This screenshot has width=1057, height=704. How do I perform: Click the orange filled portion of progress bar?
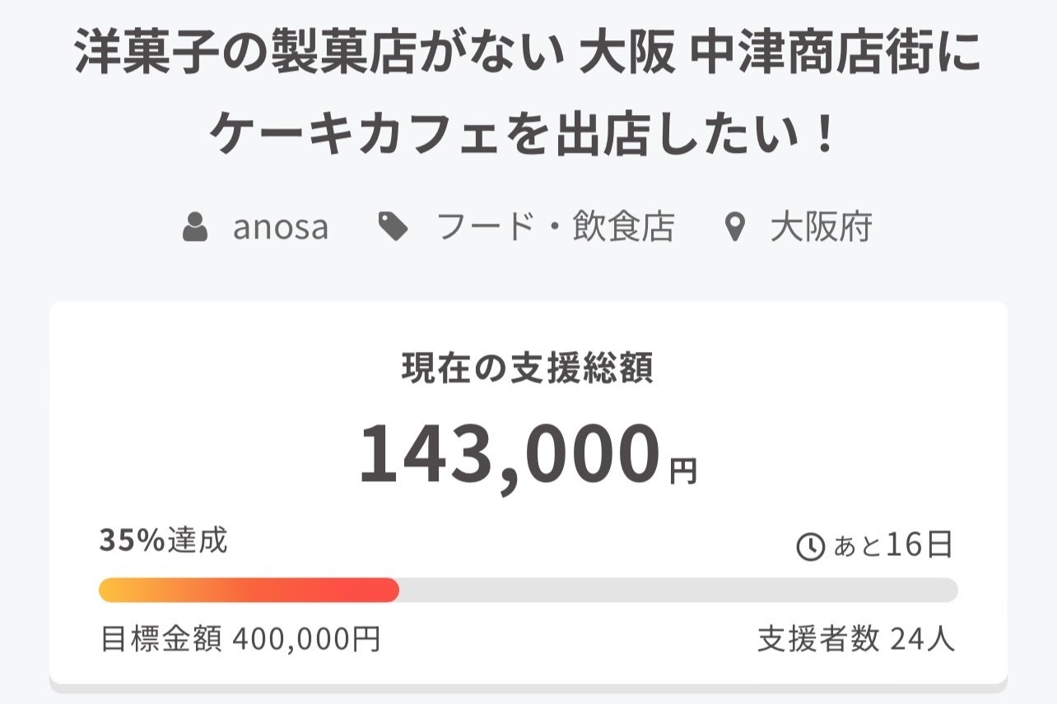[247, 591]
